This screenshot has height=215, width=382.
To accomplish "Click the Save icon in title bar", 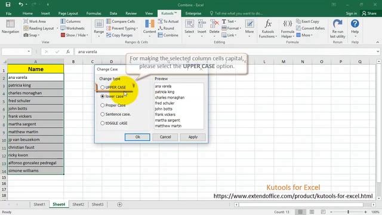I will coord(8,4).
